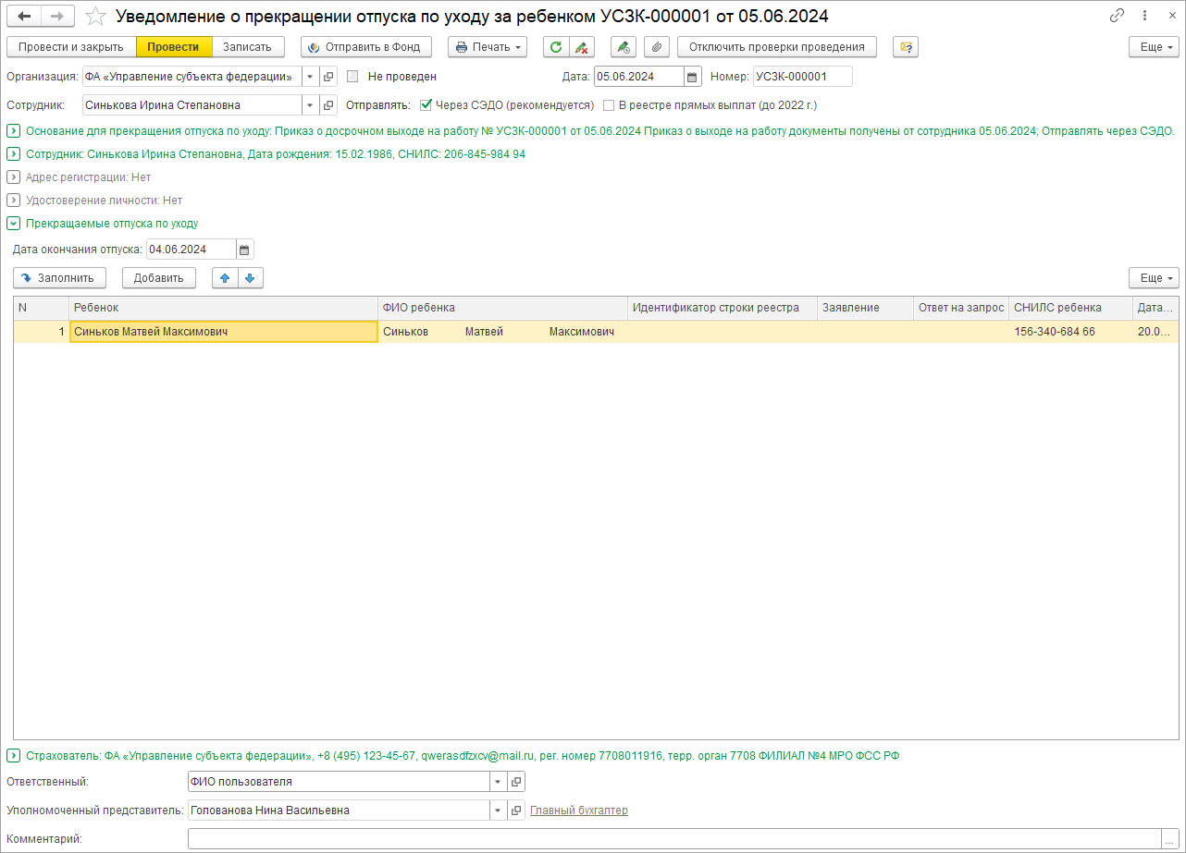Screen dimensions: 1186x853
Task: Expand the Адрес регистрации section
Action: pos(13,177)
